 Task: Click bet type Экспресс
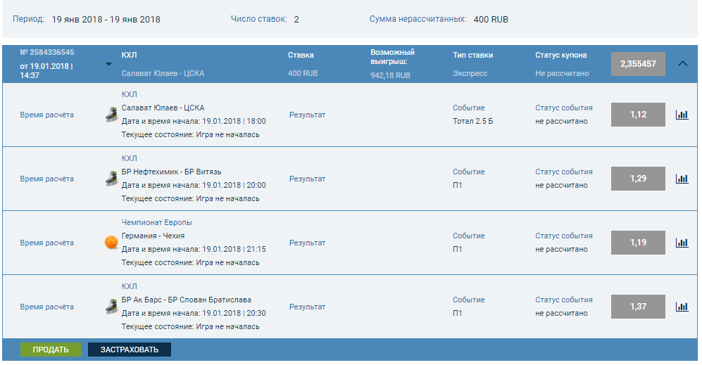point(470,73)
